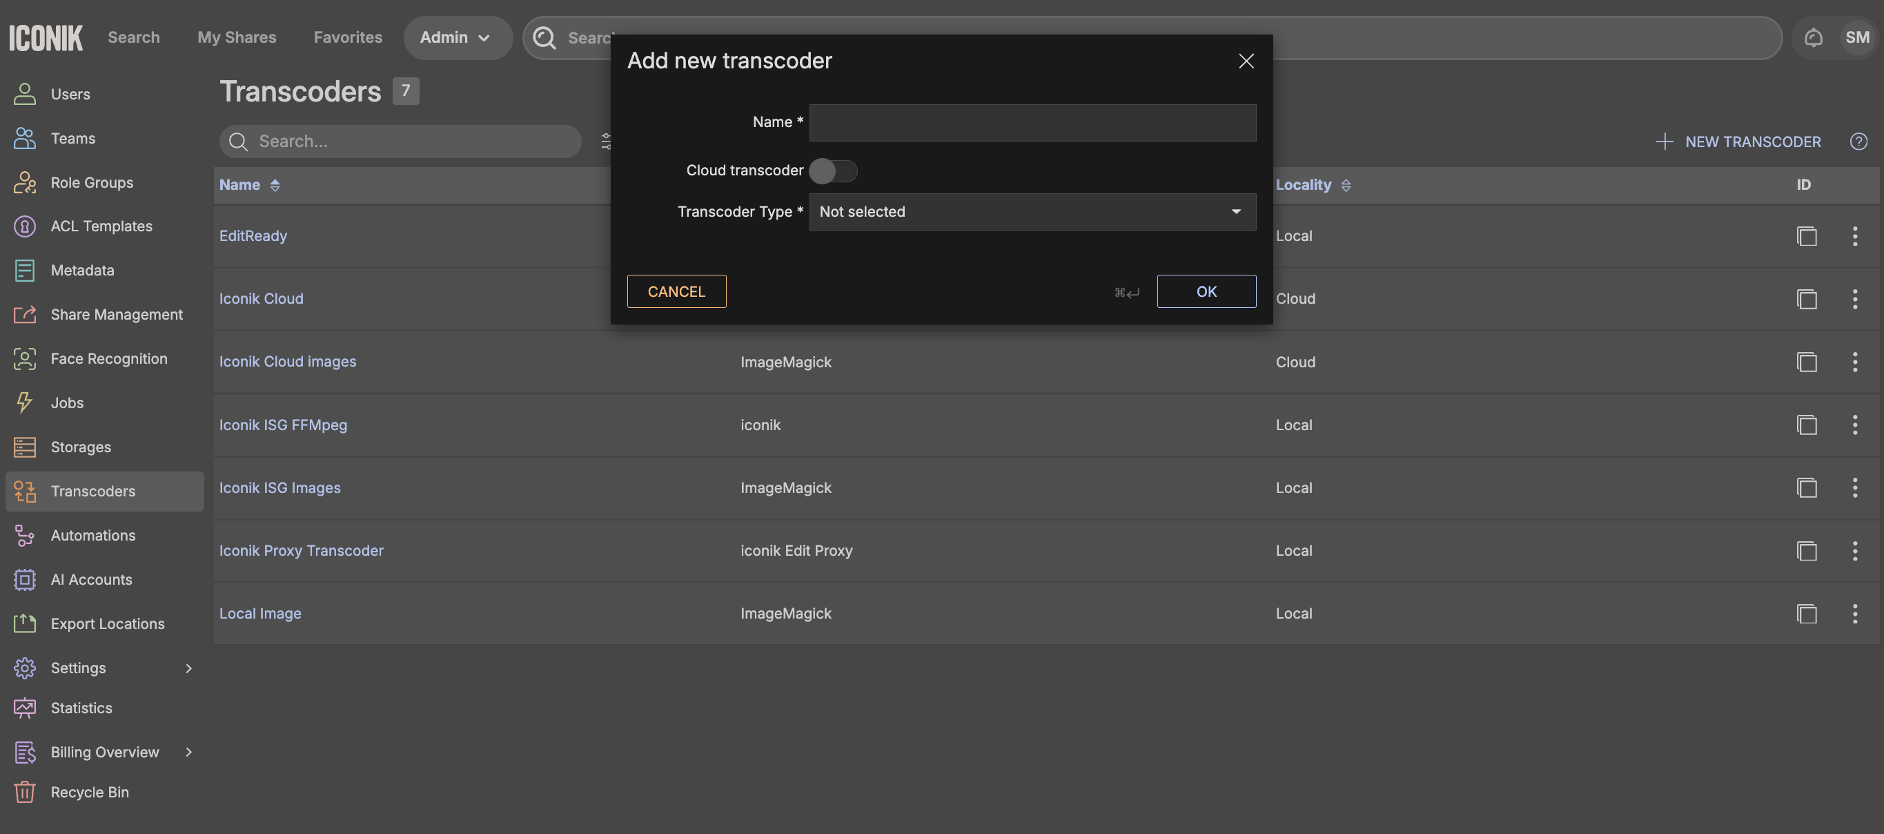Viewport: 1884px width, 834px height.
Task: Expand the Billing Overview chevron
Action: pos(188,752)
